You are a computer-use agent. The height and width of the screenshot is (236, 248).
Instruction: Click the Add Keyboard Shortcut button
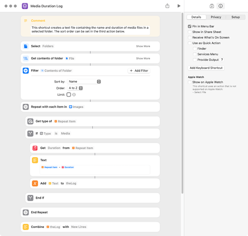(x=206, y=68)
